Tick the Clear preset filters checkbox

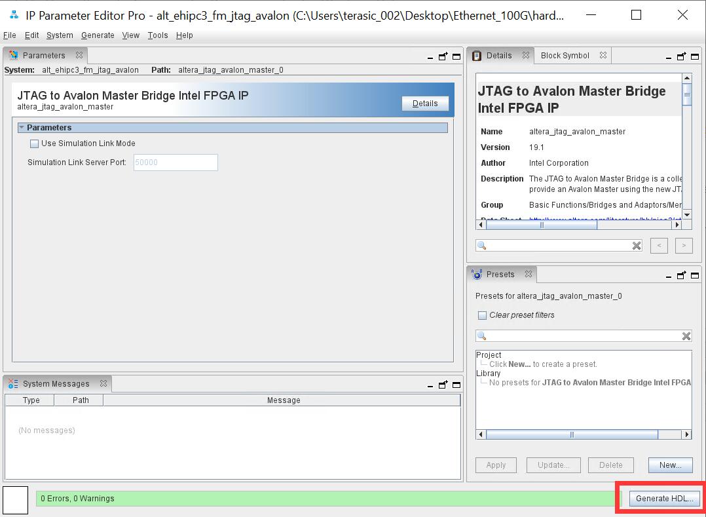[x=482, y=315]
